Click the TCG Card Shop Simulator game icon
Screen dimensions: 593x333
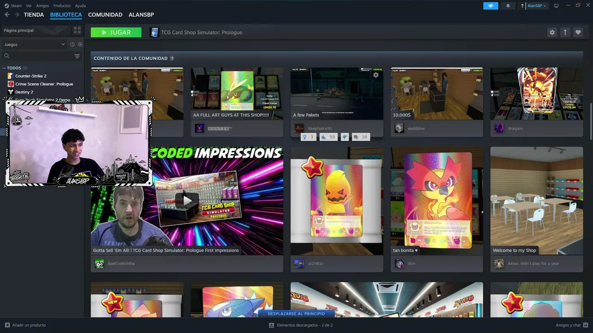154,32
